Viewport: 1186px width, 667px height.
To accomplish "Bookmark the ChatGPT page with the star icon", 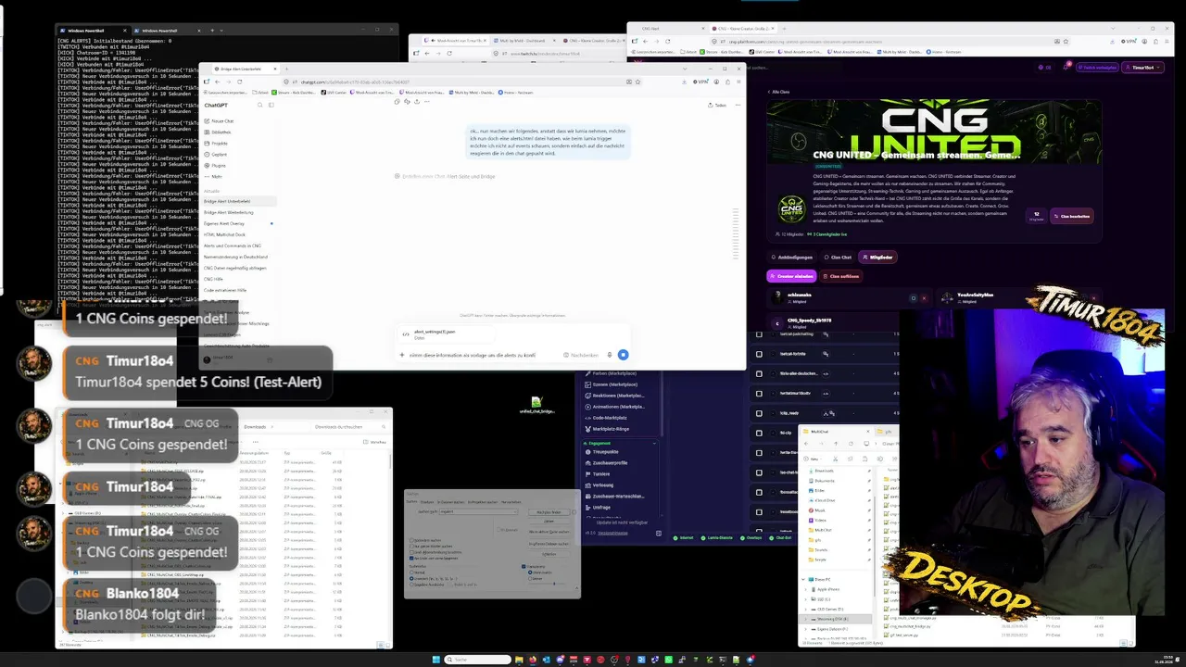I will (x=639, y=82).
